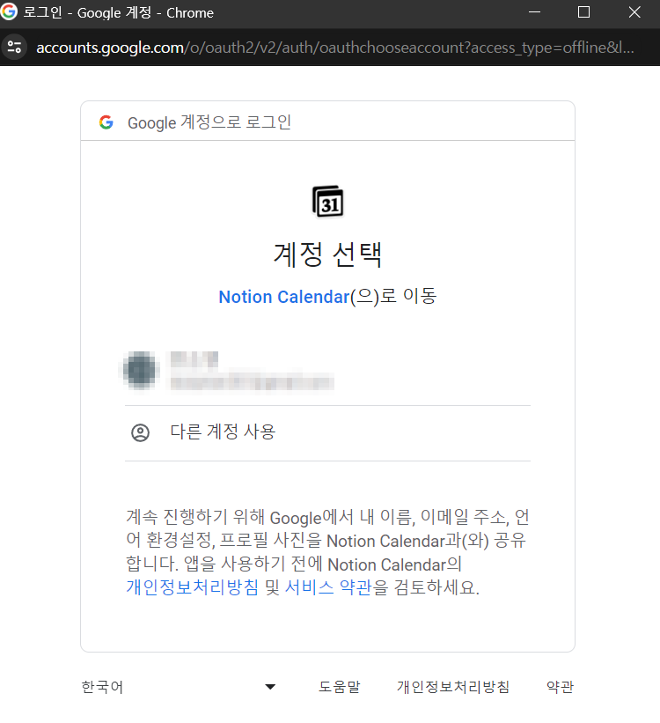The image size is (660, 723).
Task: Open the 도움말 footer link
Action: pyautogui.click(x=340, y=687)
